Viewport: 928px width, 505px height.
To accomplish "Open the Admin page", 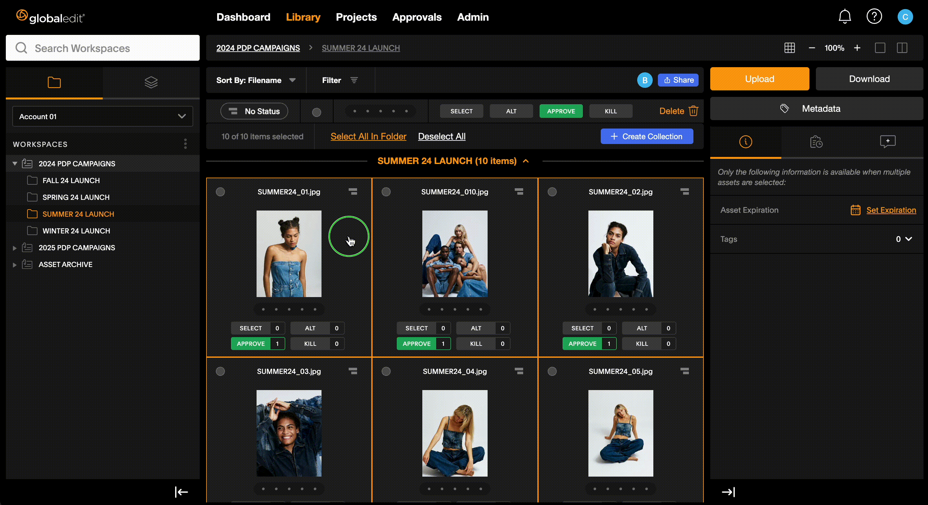I will (473, 17).
